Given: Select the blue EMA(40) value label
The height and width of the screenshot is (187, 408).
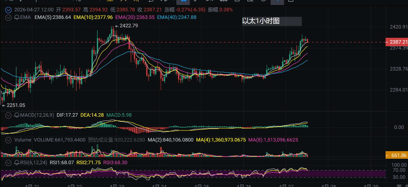Looking at the screenshot, I should tap(177, 17).
